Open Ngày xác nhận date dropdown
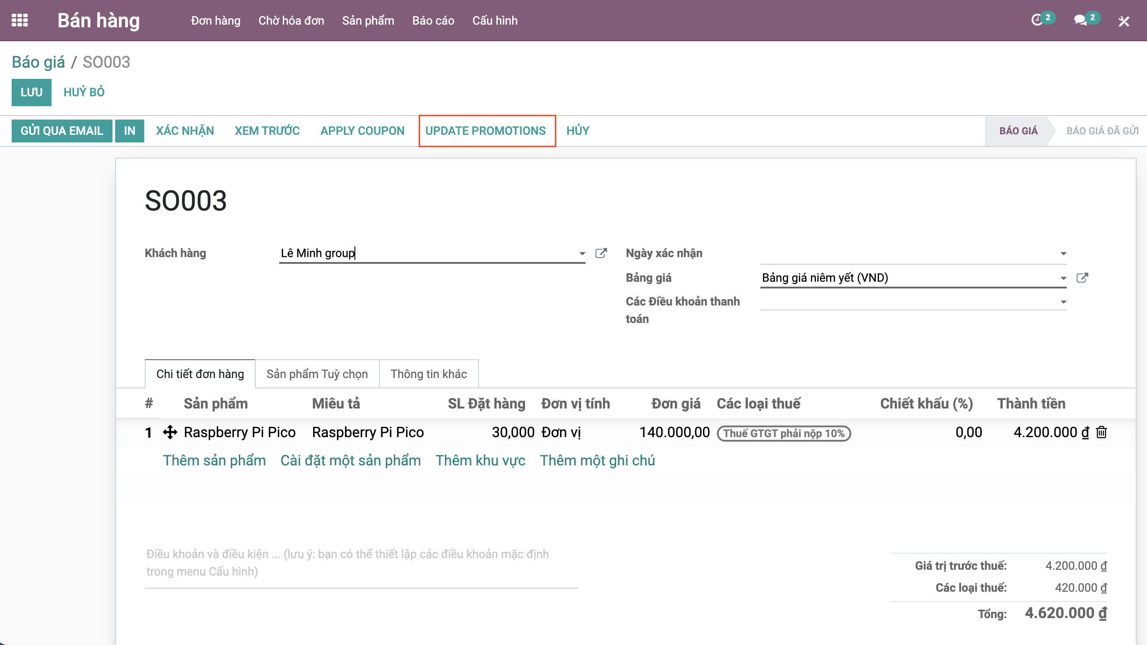The width and height of the screenshot is (1147, 645). 1063,254
